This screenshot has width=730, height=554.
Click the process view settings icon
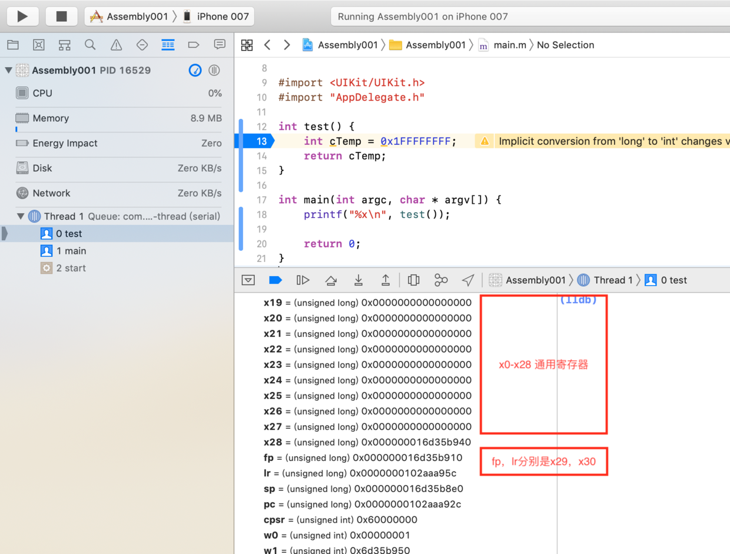(x=214, y=71)
